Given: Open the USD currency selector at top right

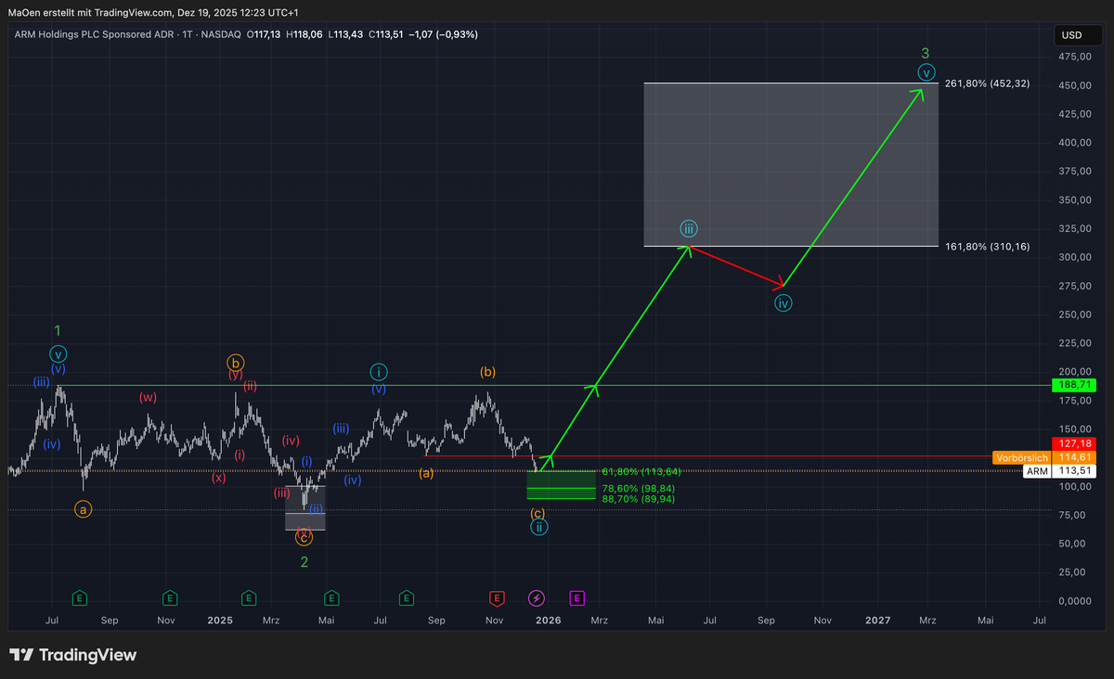Looking at the screenshot, I should coord(1077,34).
